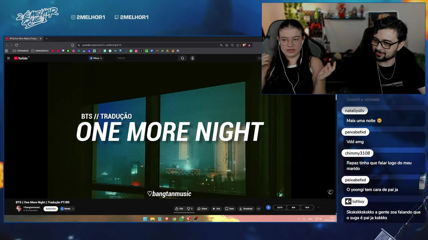Expand the Remix button chevron

click(73, 209)
